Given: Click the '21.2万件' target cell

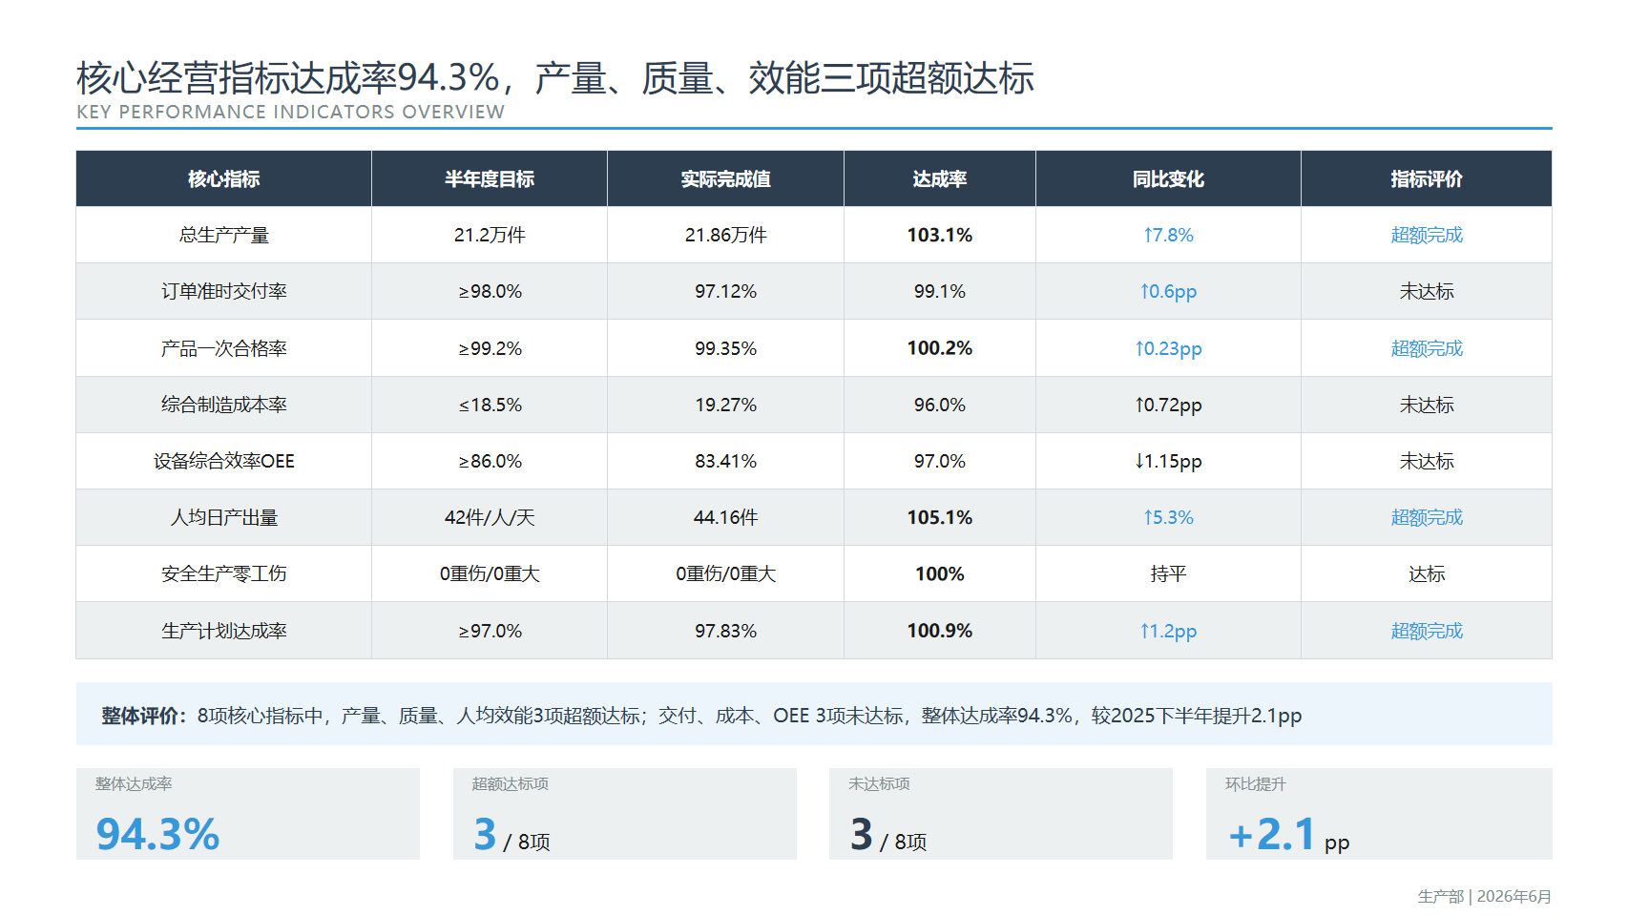Looking at the screenshot, I should [x=490, y=235].
